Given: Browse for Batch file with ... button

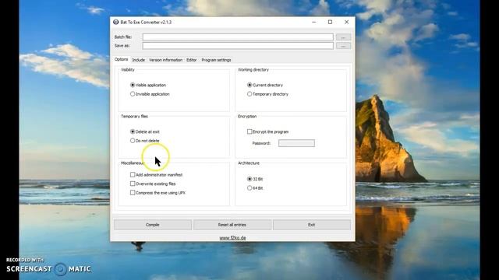Looking at the screenshot, I should click(343, 37).
